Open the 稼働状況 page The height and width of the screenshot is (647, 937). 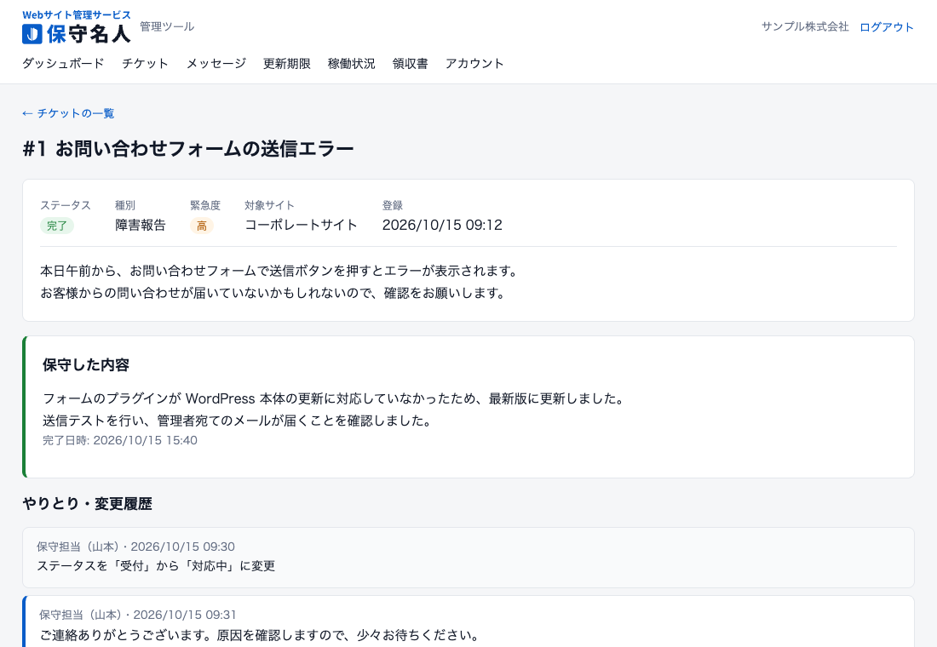tap(351, 63)
